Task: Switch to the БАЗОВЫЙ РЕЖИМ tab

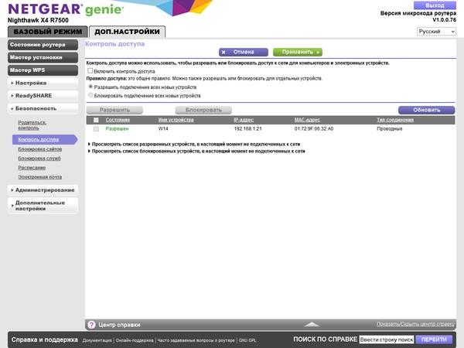Action: [x=48, y=32]
